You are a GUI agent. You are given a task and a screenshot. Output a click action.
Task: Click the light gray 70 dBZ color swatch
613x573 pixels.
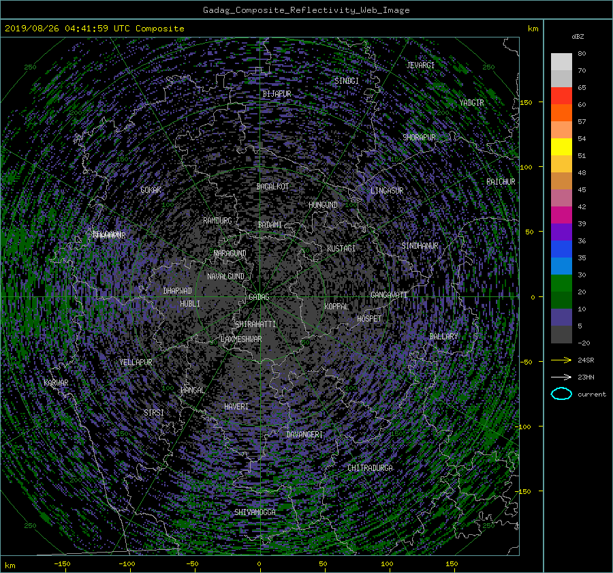tap(561, 62)
